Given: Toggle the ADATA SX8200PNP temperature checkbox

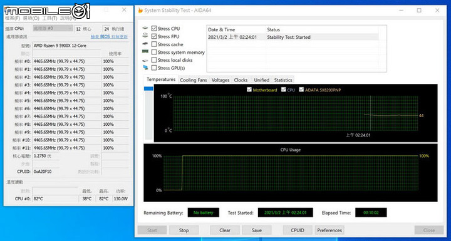Looking at the screenshot, I should pos(301,90).
